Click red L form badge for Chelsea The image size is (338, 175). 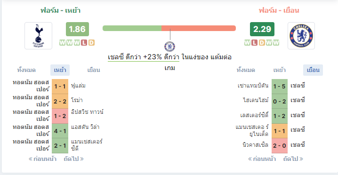point(254,43)
